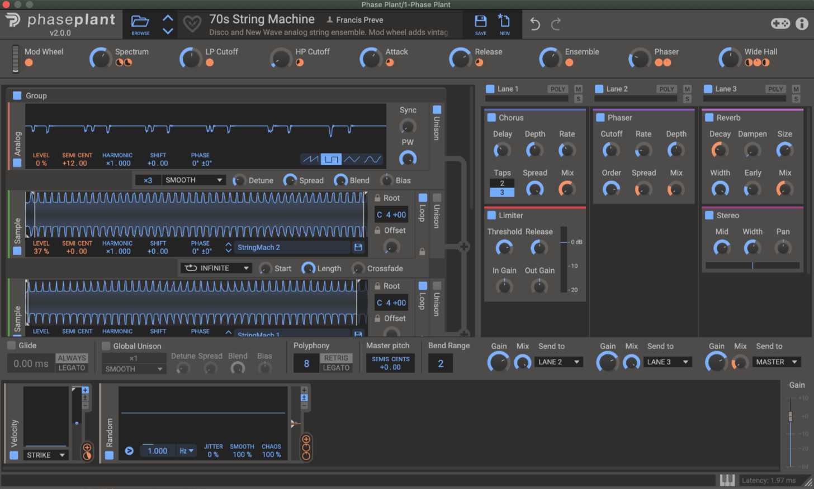Open Lane 1 Send to LANE 2 dropdown
This screenshot has height=489, width=814.
click(x=559, y=362)
